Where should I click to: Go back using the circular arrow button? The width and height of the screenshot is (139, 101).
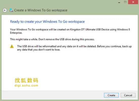[x=5, y=10]
